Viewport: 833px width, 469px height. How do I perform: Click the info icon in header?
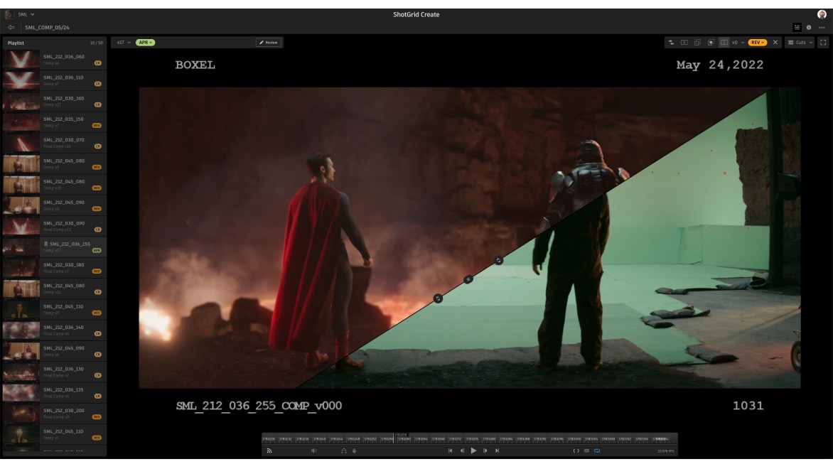pos(809,28)
